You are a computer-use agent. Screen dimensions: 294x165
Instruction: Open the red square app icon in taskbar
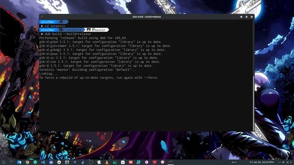point(155,162)
